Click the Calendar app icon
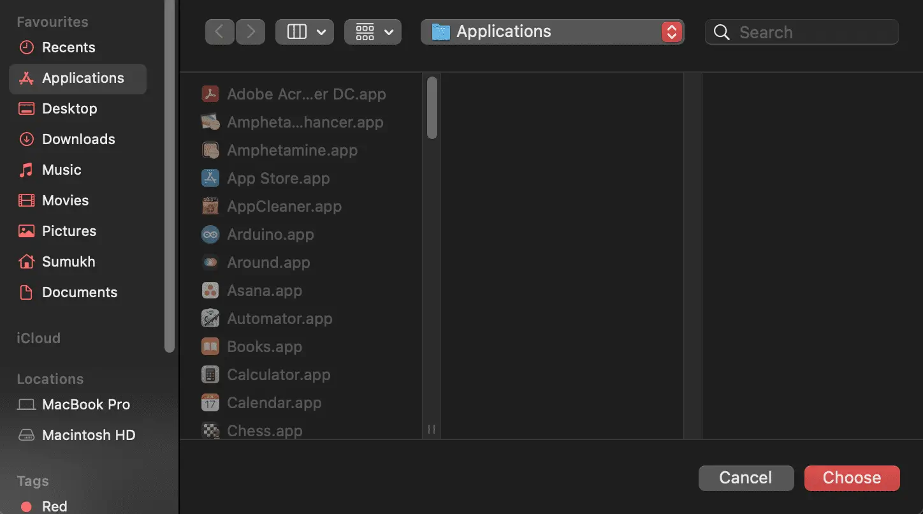 pos(210,403)
